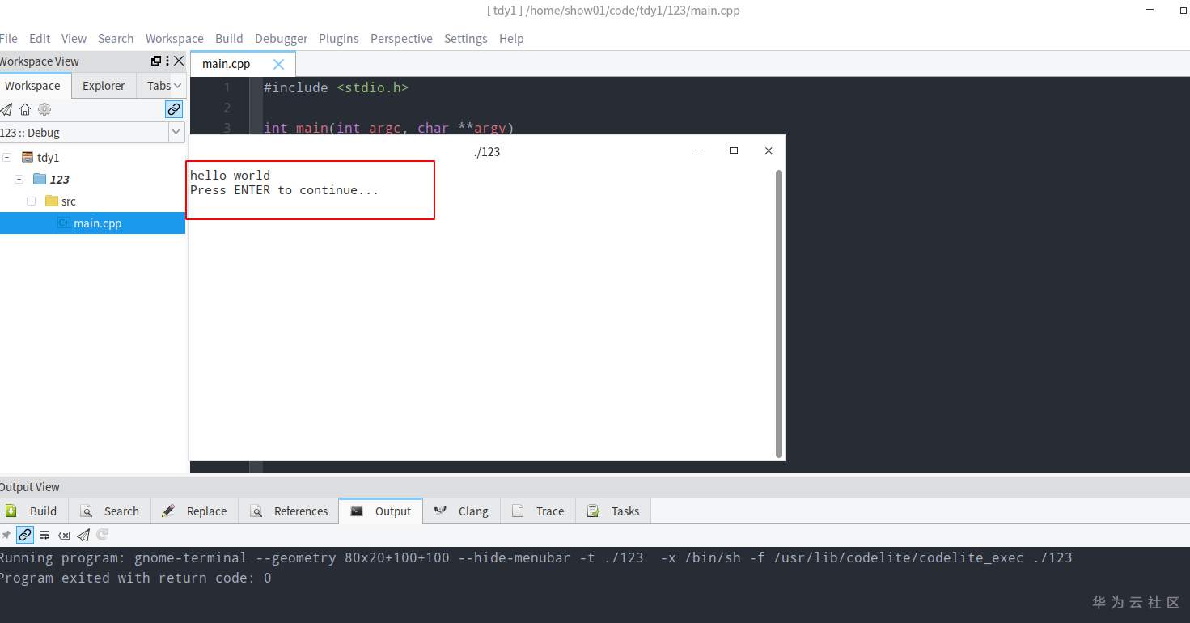The width and height of the screenshot is (1190, 623).
Task: Toggle word wrap in Output toolbar
Action: (x=44, y=535)
